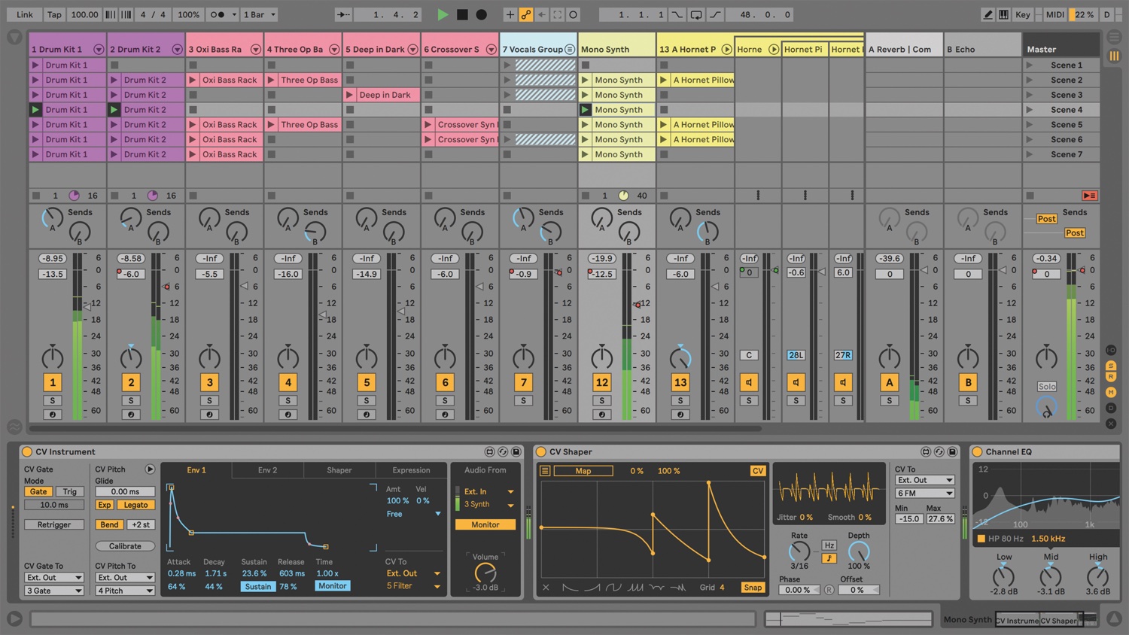The width and height of the screenshot is (1129, 635).
Task: Enable the metronome icon
Action: click(218, 14)
